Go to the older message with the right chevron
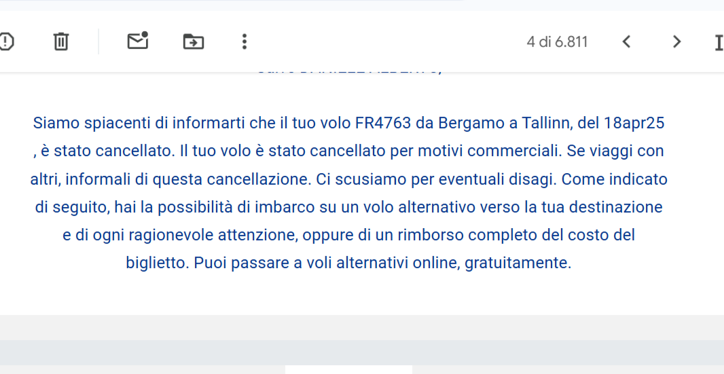 pos(676,41)
